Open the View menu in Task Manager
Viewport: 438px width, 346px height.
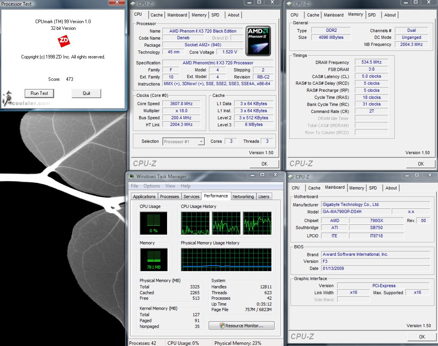click(x=170, y=186)
